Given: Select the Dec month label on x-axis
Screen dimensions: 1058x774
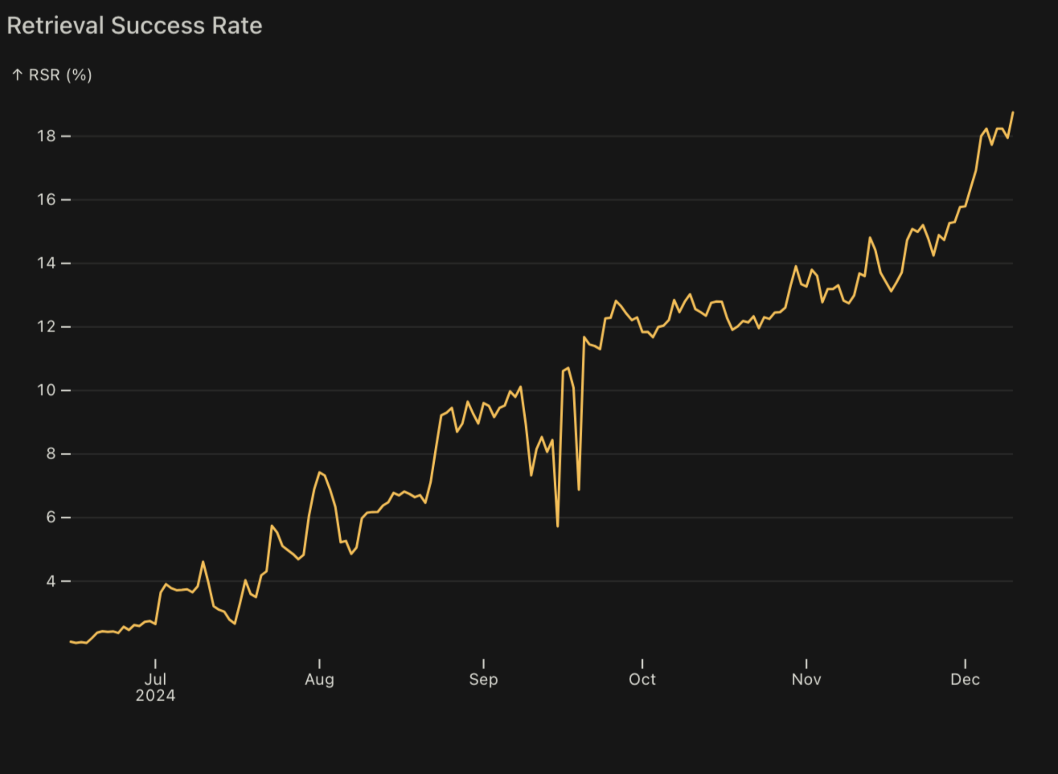Looking at the screenshot, I should (x=965, y=679).
